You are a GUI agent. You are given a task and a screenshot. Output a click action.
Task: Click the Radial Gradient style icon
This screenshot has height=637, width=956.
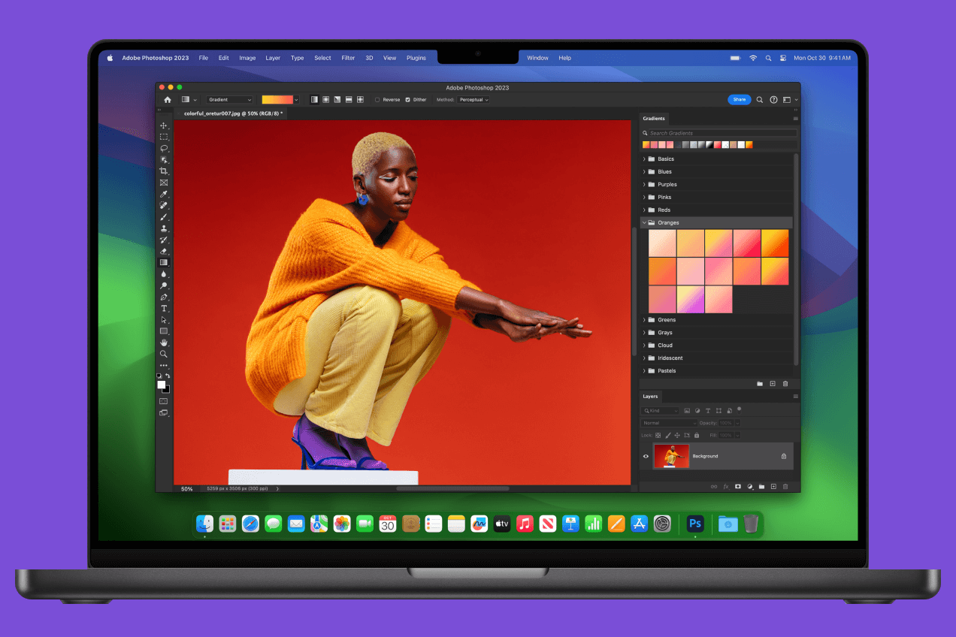point(325,99)
